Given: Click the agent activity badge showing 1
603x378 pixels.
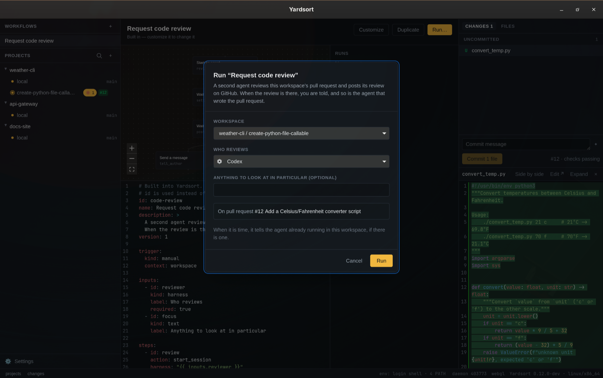Looking at the screenshot, I should [90, 93].
